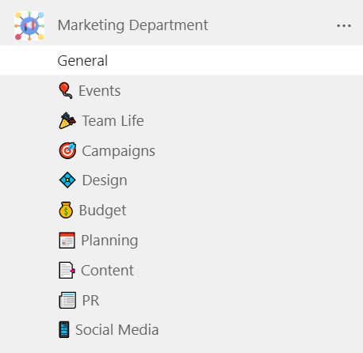363x353 pixels.
Task: Select the General channel
Action: 181,60
